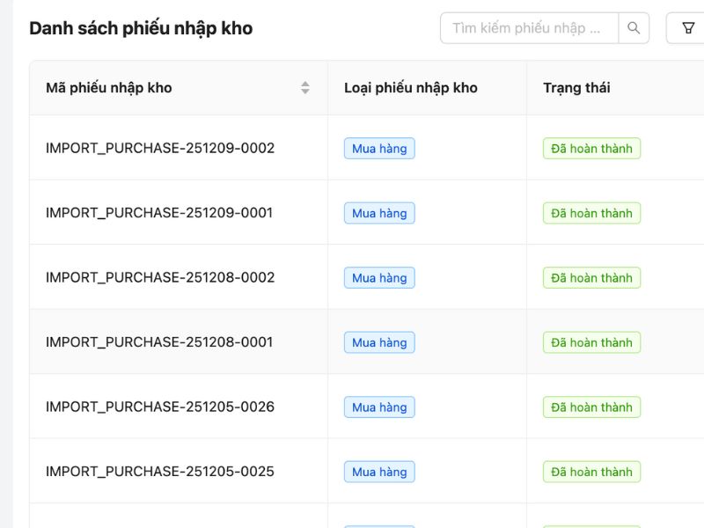Screen dimensions: 704x528
Task: Click the Loại phiếu nhập kho column header
Action: (x=410, y=87)
